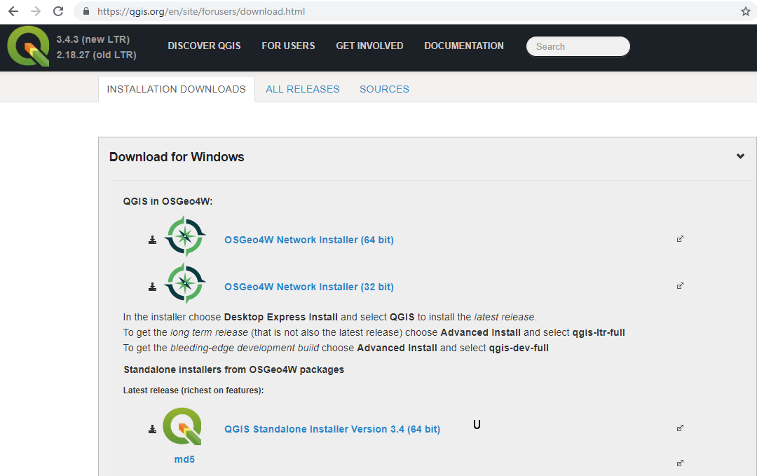Image resolution: width=757 pixels, height=476 pixels.
Task: Switch to the ALL RELEASES tab
Action: coord(303,89)
